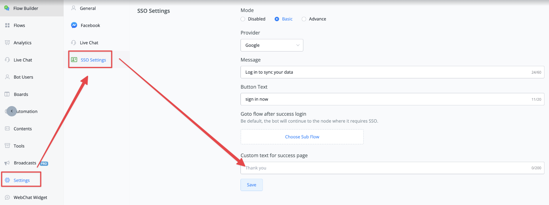Screen dimensions: 549x205
Task: Click the SSO Settings ID card icon
Action: (74, 59)
